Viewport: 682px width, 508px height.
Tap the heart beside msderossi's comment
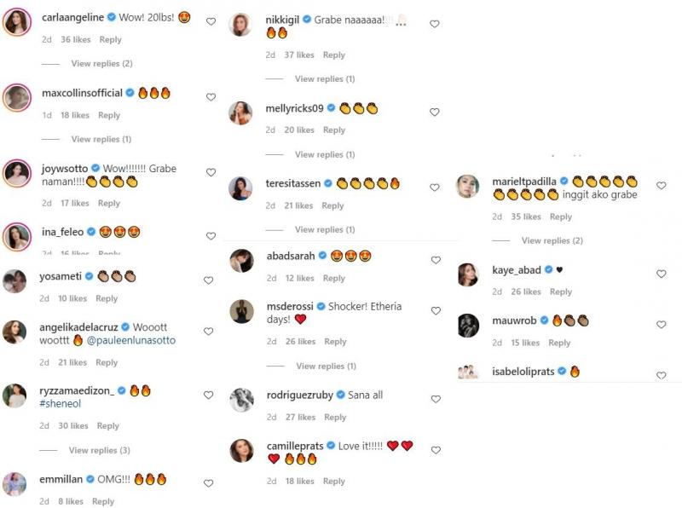(x=435, y=310)
